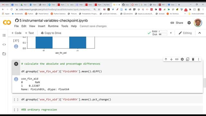Close the active Colab tab
Screen dimensions: 206x116
[x=119, y=5]
